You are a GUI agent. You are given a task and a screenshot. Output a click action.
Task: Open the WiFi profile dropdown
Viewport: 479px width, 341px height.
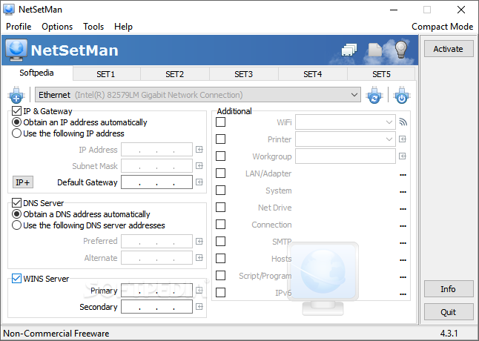346,122
